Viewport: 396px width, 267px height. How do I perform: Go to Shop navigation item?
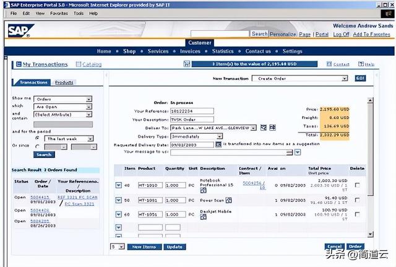129,51
